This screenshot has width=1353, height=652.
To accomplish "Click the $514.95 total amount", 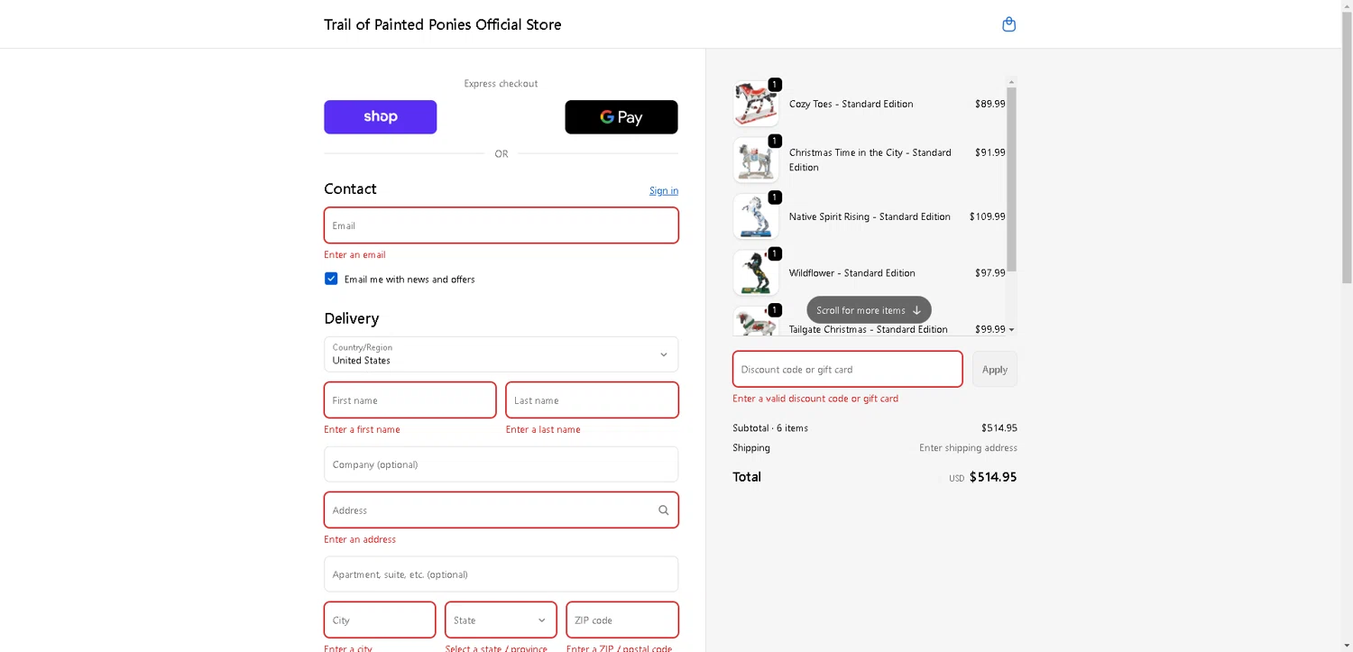I will [993, 477].
